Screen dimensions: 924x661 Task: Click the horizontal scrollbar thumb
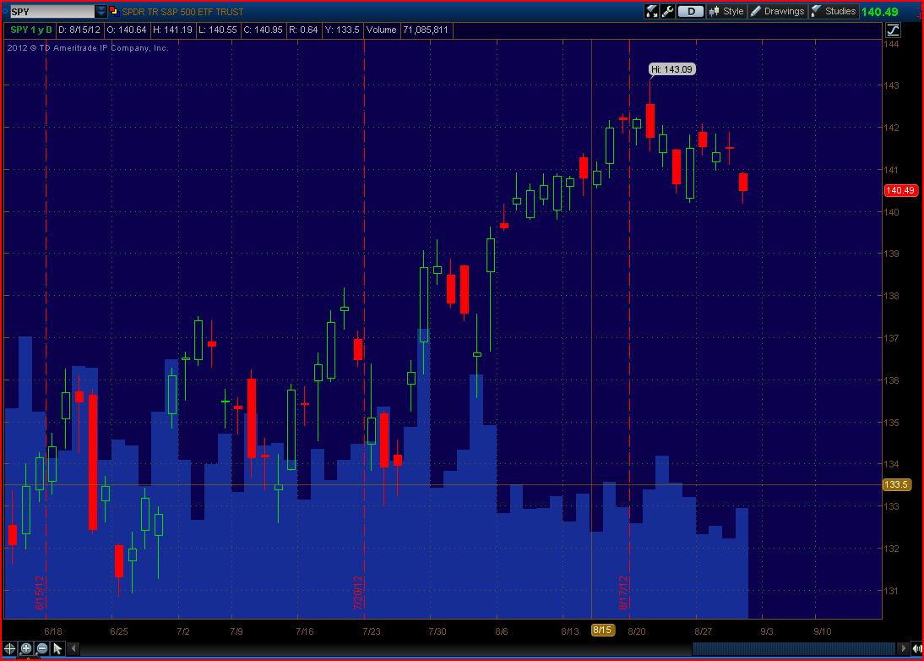point(793,648)
